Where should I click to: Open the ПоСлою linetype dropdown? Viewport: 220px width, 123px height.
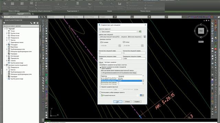(x=74, y=17)
